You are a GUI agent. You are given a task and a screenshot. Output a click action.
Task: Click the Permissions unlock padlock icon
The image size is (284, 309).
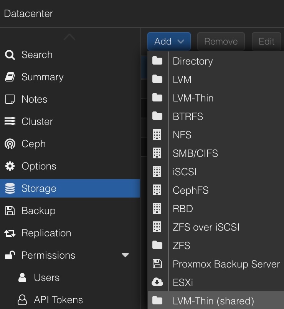[10, 255]
